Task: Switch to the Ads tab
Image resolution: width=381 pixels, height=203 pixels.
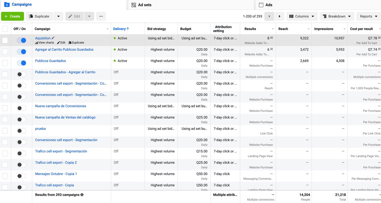Action: pyautogui.click(x=268, y=5)
